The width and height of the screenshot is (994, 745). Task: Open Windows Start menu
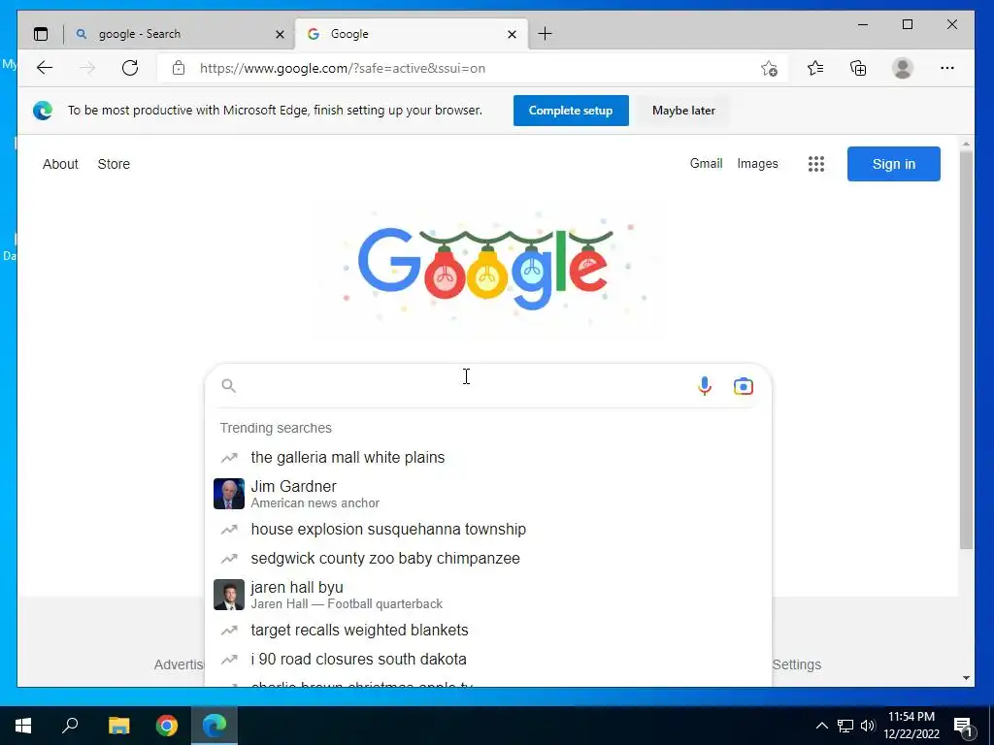23,726
